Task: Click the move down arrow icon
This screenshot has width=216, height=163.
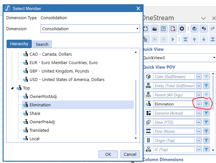Action: pos(204,39)
